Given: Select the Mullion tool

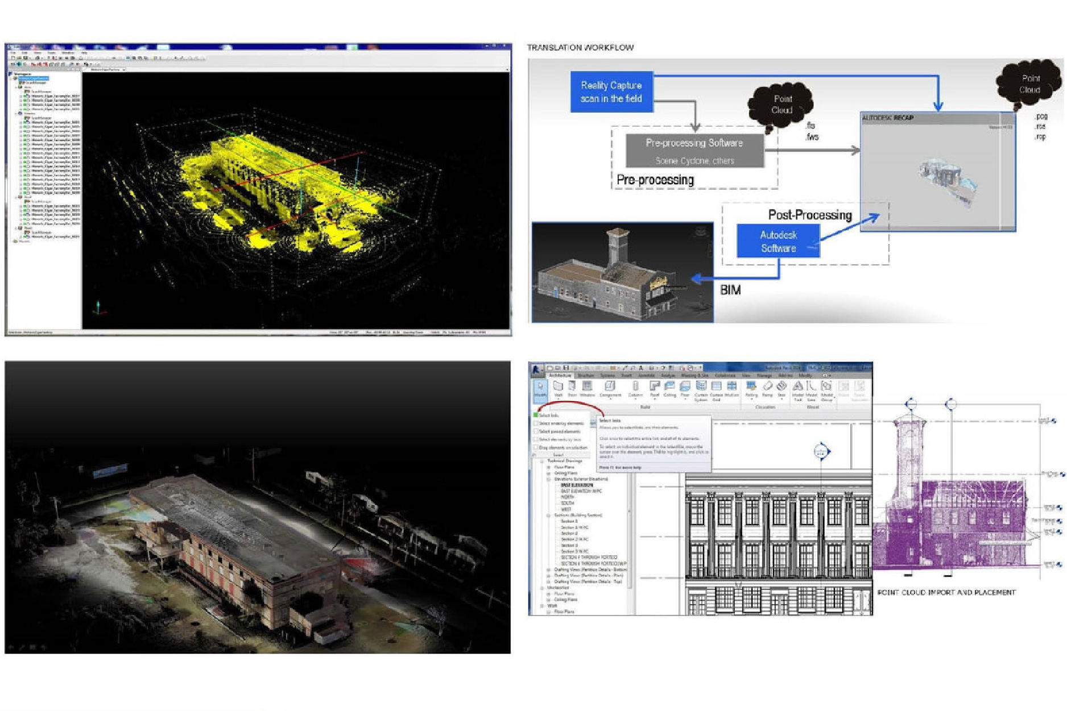Looking at the screenshot, I should (x=732, y=389).
